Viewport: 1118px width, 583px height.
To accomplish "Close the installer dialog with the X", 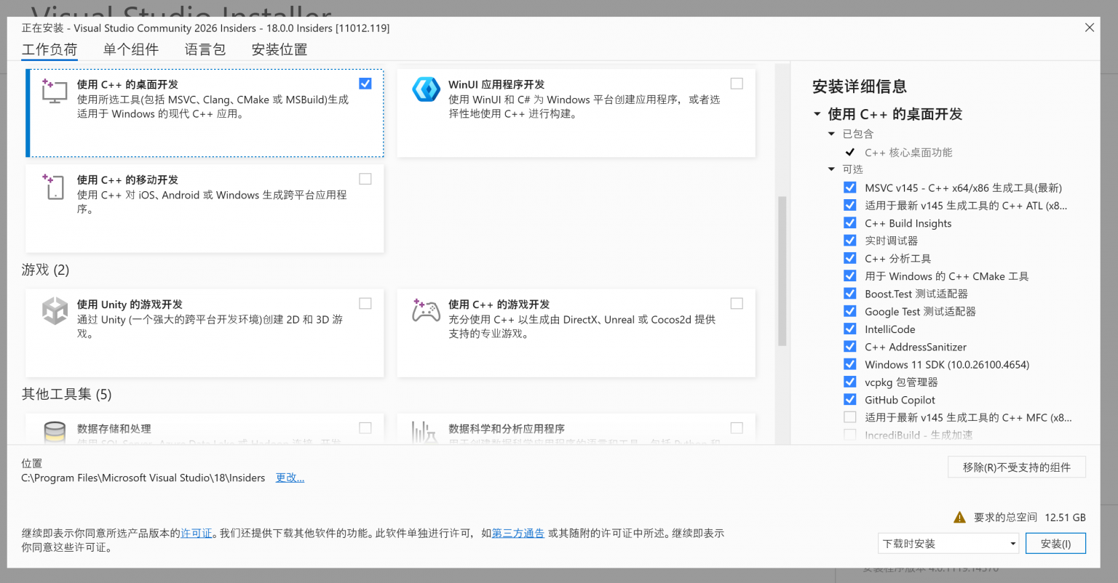I will [1089, 28].
